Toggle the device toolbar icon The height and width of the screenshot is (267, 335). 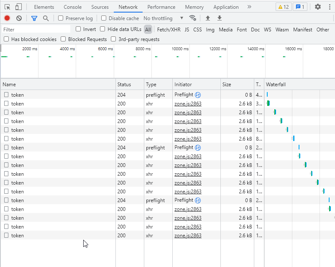coord(18,7)
